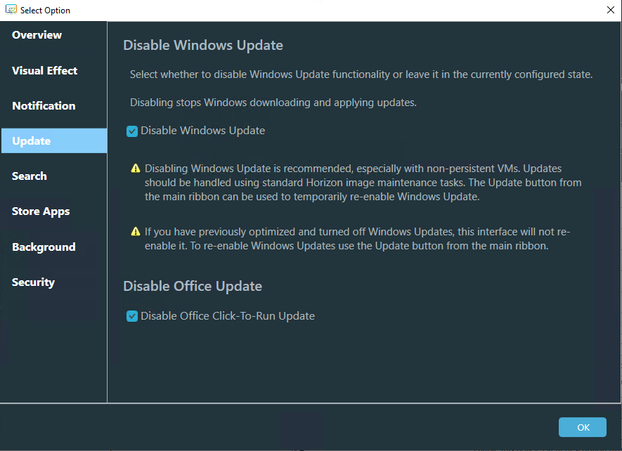Go to the Security tab

(33, 282)
